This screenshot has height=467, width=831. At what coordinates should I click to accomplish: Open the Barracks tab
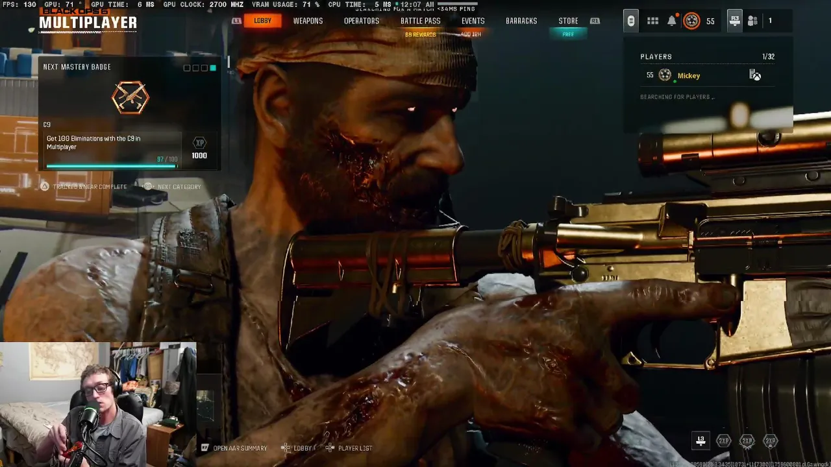[x=521, y=21]
